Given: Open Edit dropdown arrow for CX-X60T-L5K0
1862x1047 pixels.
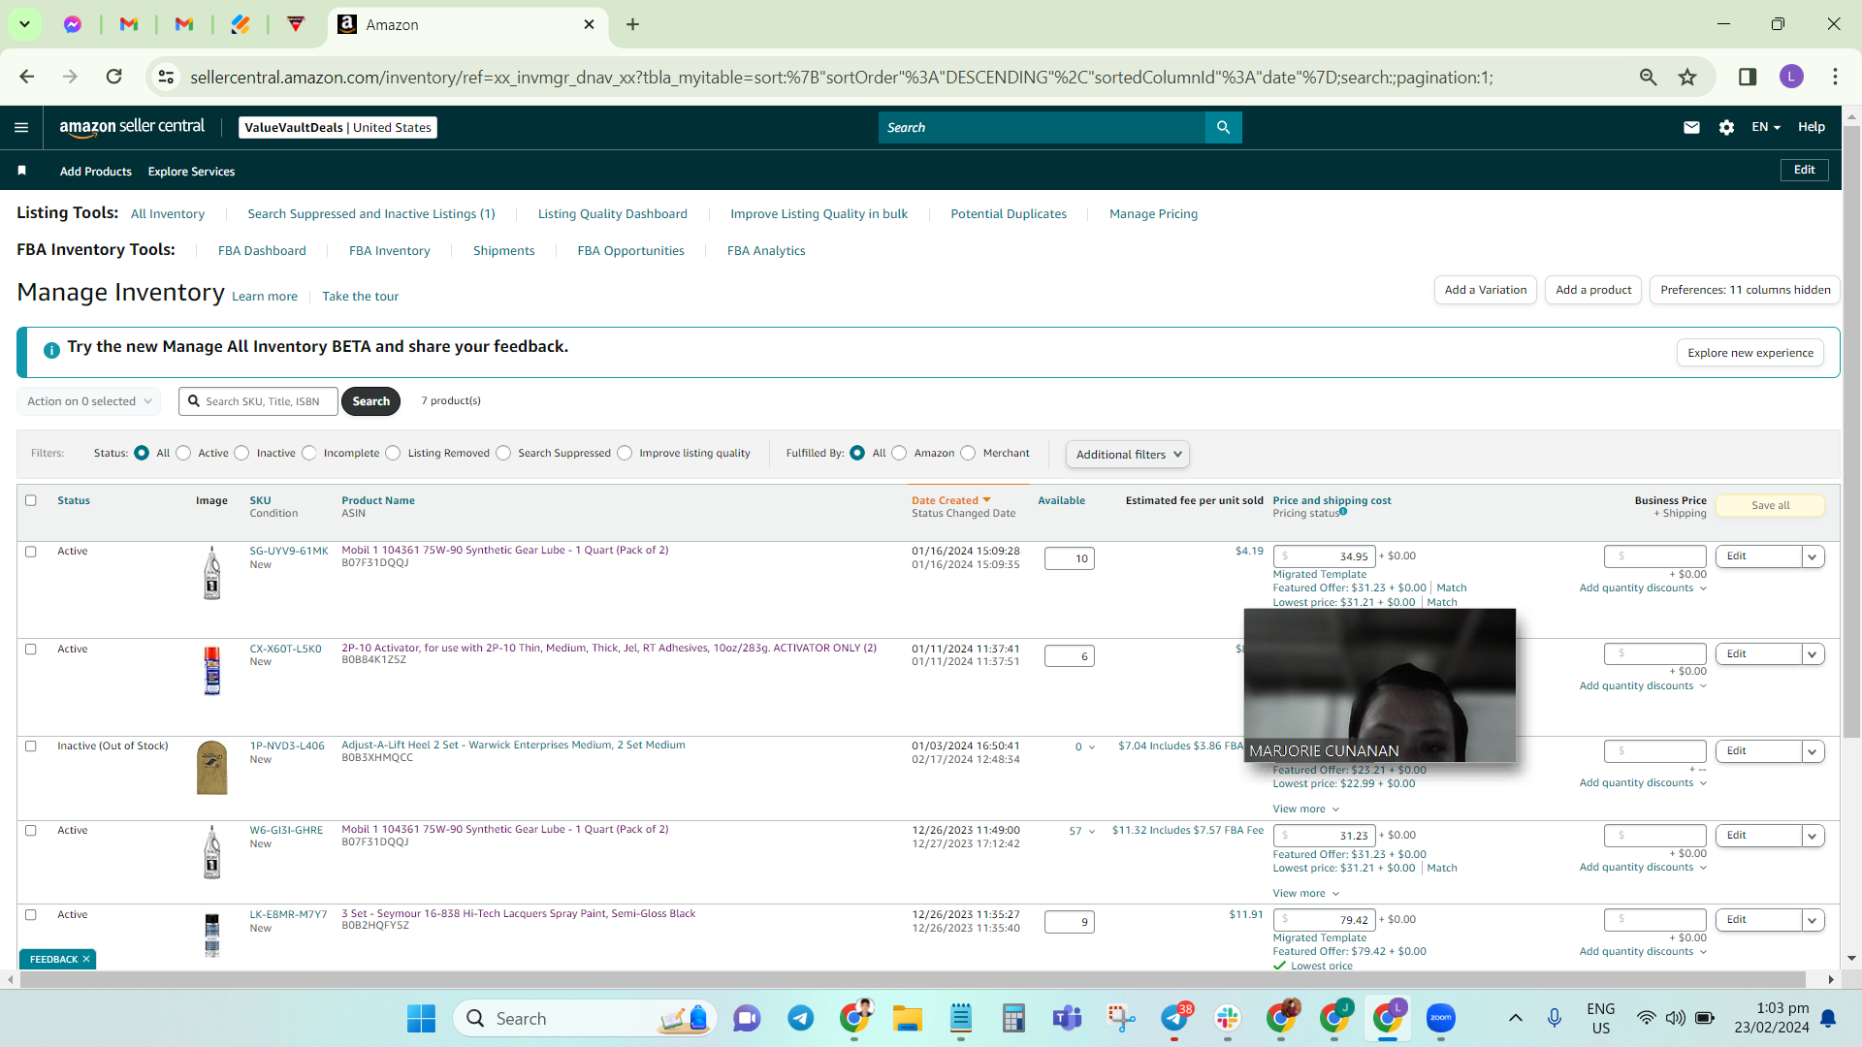Looking at the screenshot, I should 1813,654.
